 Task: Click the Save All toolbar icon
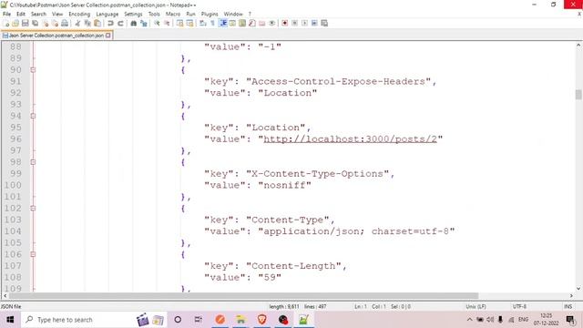pyautogui.click(x=36, y=23)
